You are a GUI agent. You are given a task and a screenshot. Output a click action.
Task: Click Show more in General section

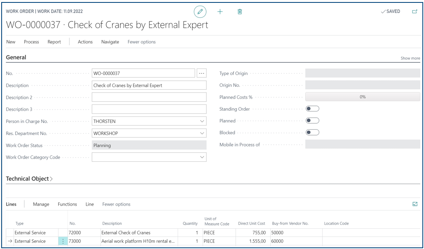tap(410, 58)
